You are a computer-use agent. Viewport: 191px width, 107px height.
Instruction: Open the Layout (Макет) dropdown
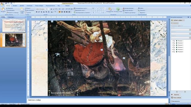tap(28, 8)
